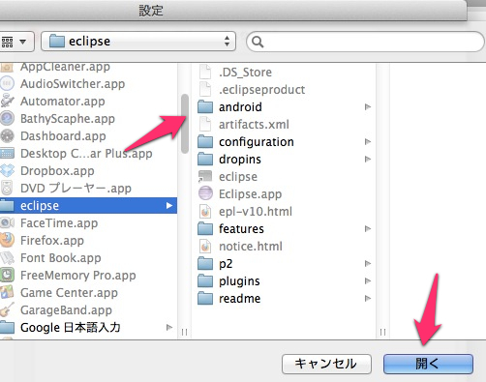Click the magnifying glass search icon
Viewport: 486px width, 382px height.
[258, 42]
